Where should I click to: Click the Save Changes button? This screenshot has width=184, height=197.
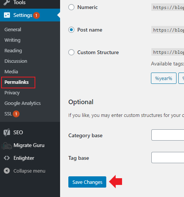87,182
